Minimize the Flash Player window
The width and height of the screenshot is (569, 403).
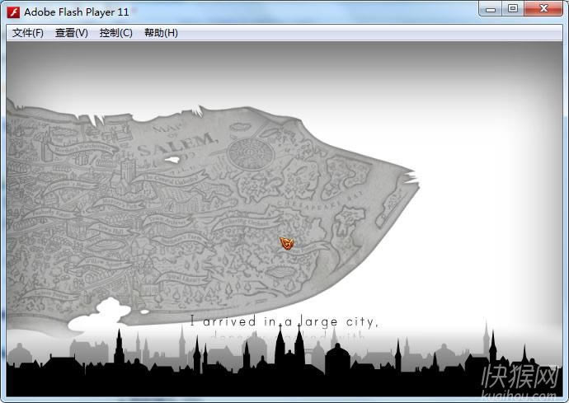point(492,9)
